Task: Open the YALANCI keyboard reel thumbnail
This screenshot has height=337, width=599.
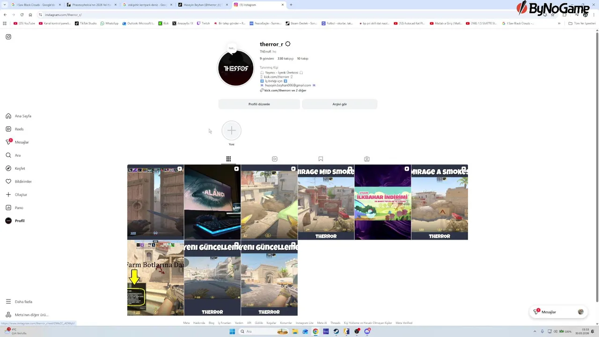Action: (x=212, y=202)
